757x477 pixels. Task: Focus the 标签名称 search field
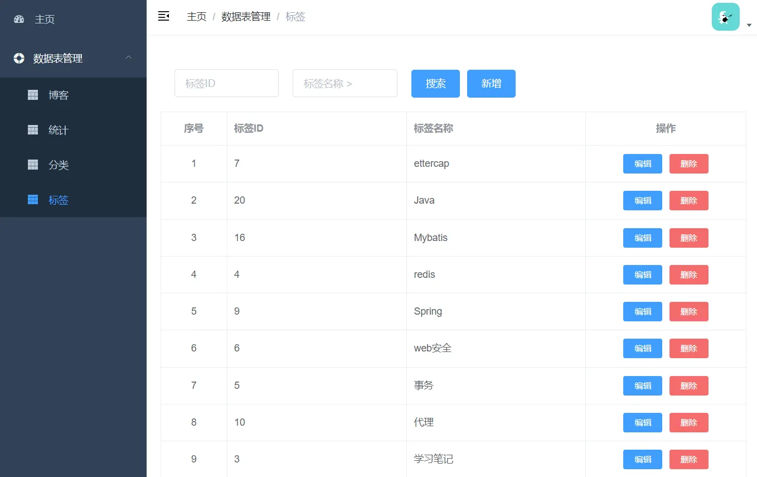pyautogui.click(x=345, y=83)
